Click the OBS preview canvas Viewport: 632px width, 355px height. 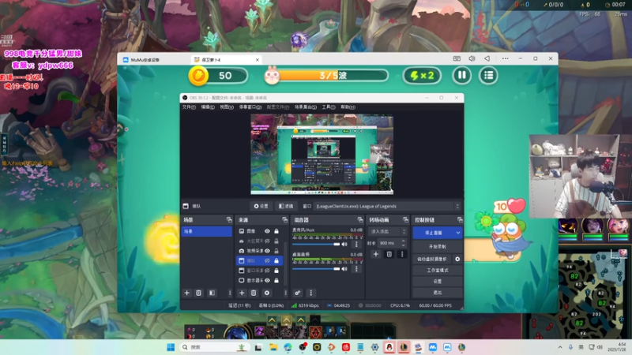pos(322,154)
